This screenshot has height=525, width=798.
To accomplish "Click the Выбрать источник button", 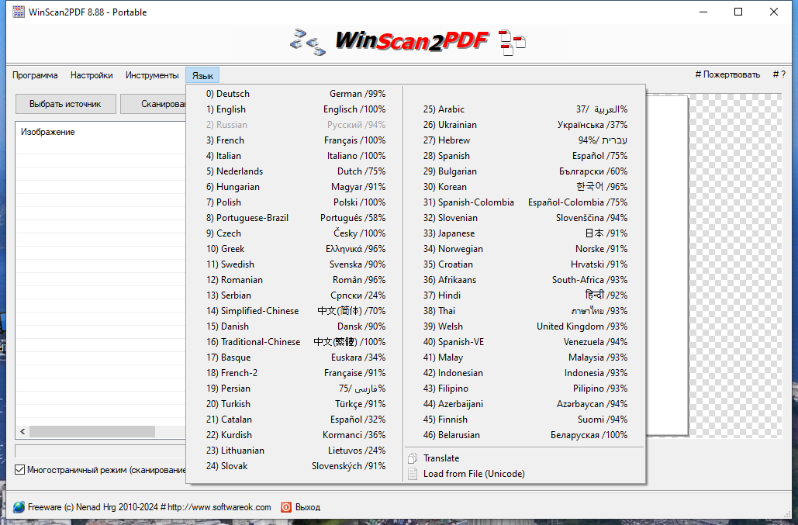I will pyautogui.click(x=66, y=104).
